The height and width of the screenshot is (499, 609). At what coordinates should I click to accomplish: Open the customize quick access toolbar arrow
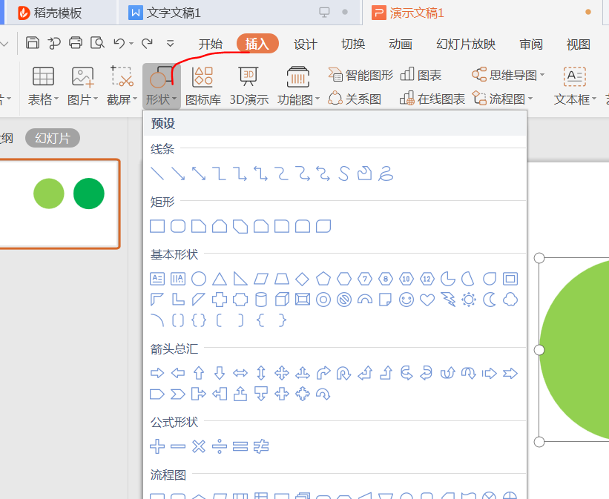(170, 43)
